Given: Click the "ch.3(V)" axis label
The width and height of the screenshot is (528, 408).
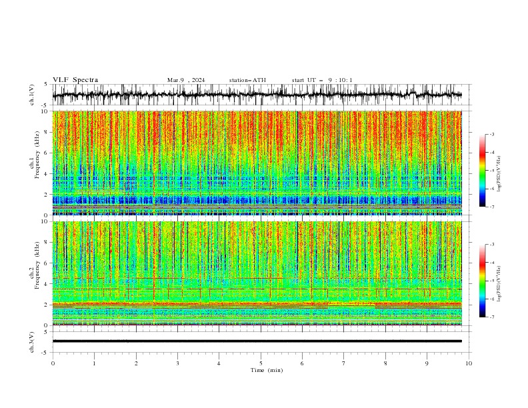Looking at the screenshot, I should pyautogui.click(x=32, y=342).
